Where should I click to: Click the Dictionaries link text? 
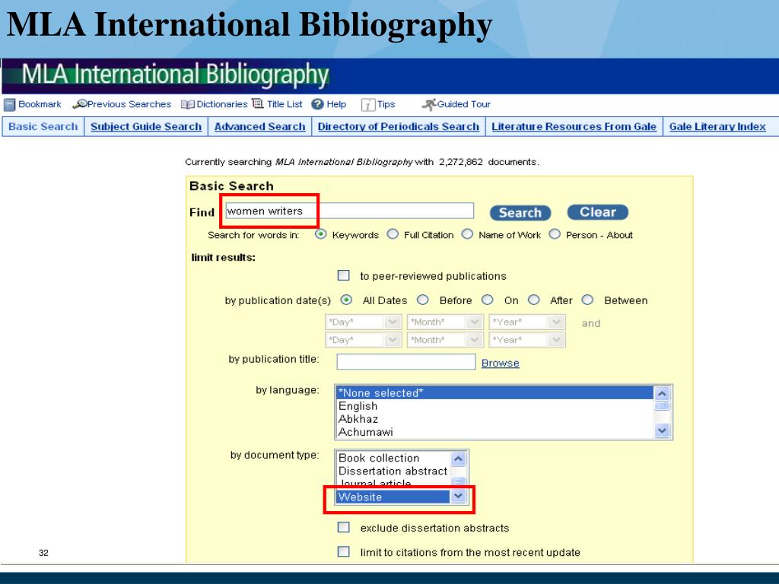(x=221, y=104)
